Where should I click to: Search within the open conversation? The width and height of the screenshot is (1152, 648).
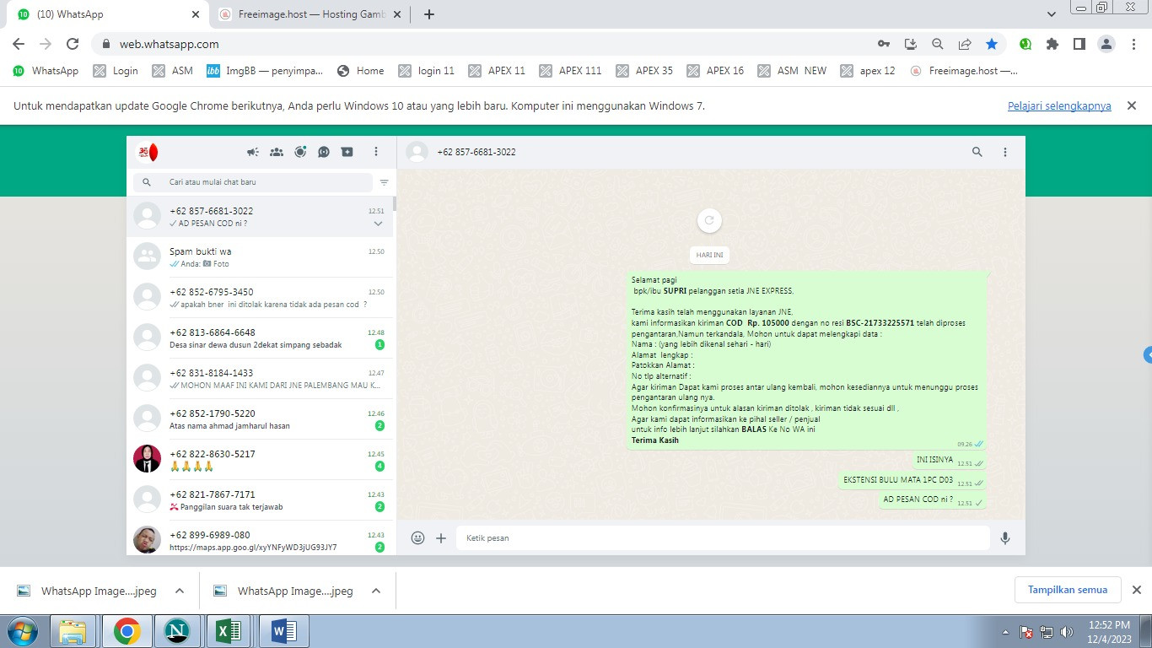(977, 152)
